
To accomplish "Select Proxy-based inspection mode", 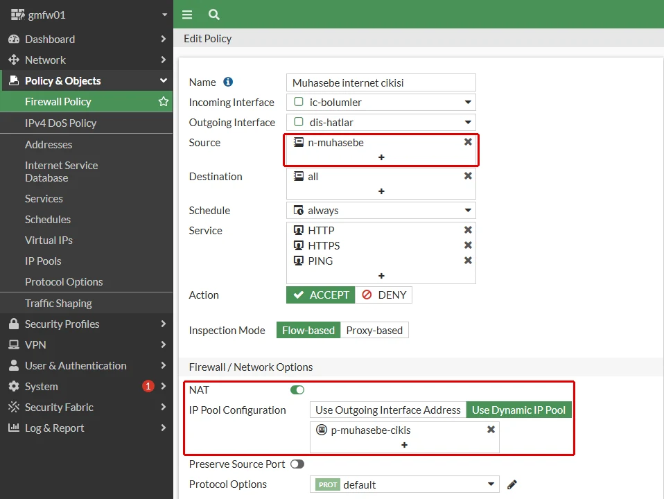I will tap(374, 331).
